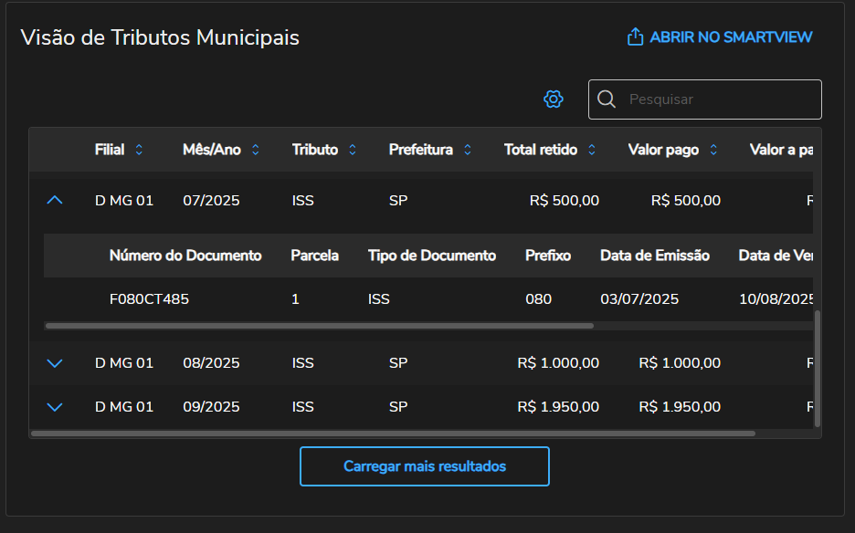Click the main table horizontal scrollbar

(393, 434)
